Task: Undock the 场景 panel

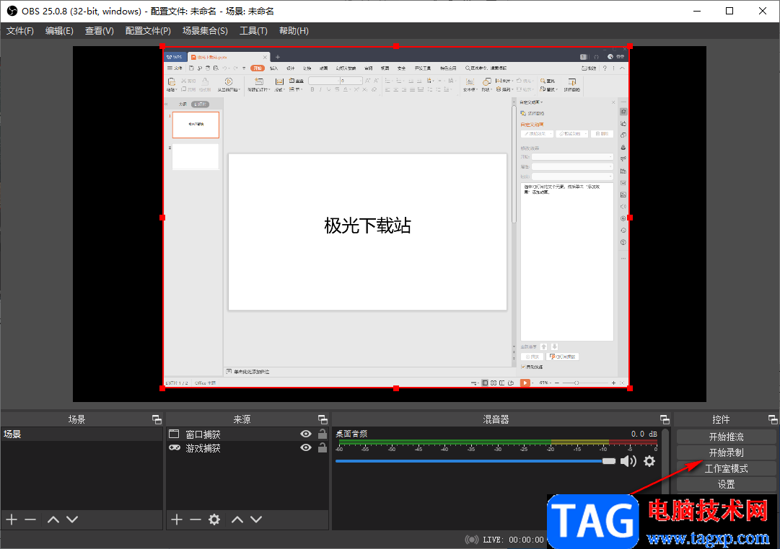Action: (x=157, y=419)
